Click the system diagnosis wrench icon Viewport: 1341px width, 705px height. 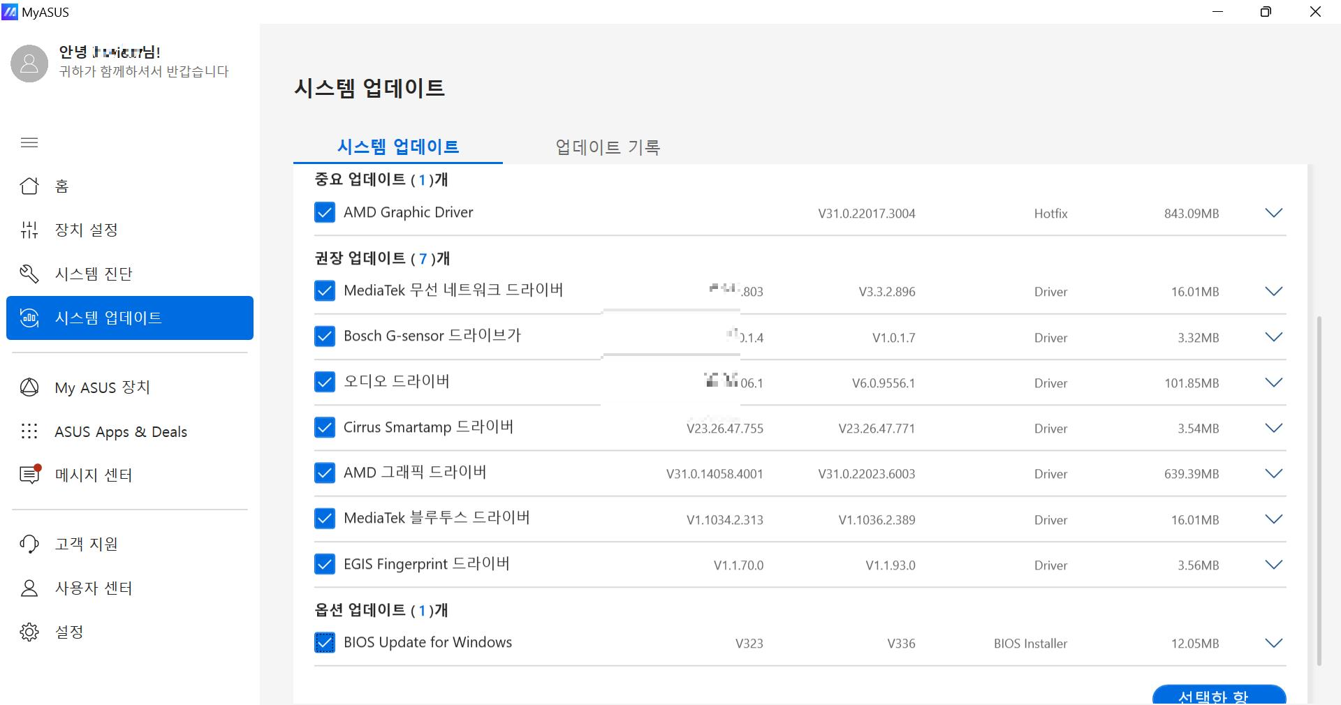click(x=29, y=274)
